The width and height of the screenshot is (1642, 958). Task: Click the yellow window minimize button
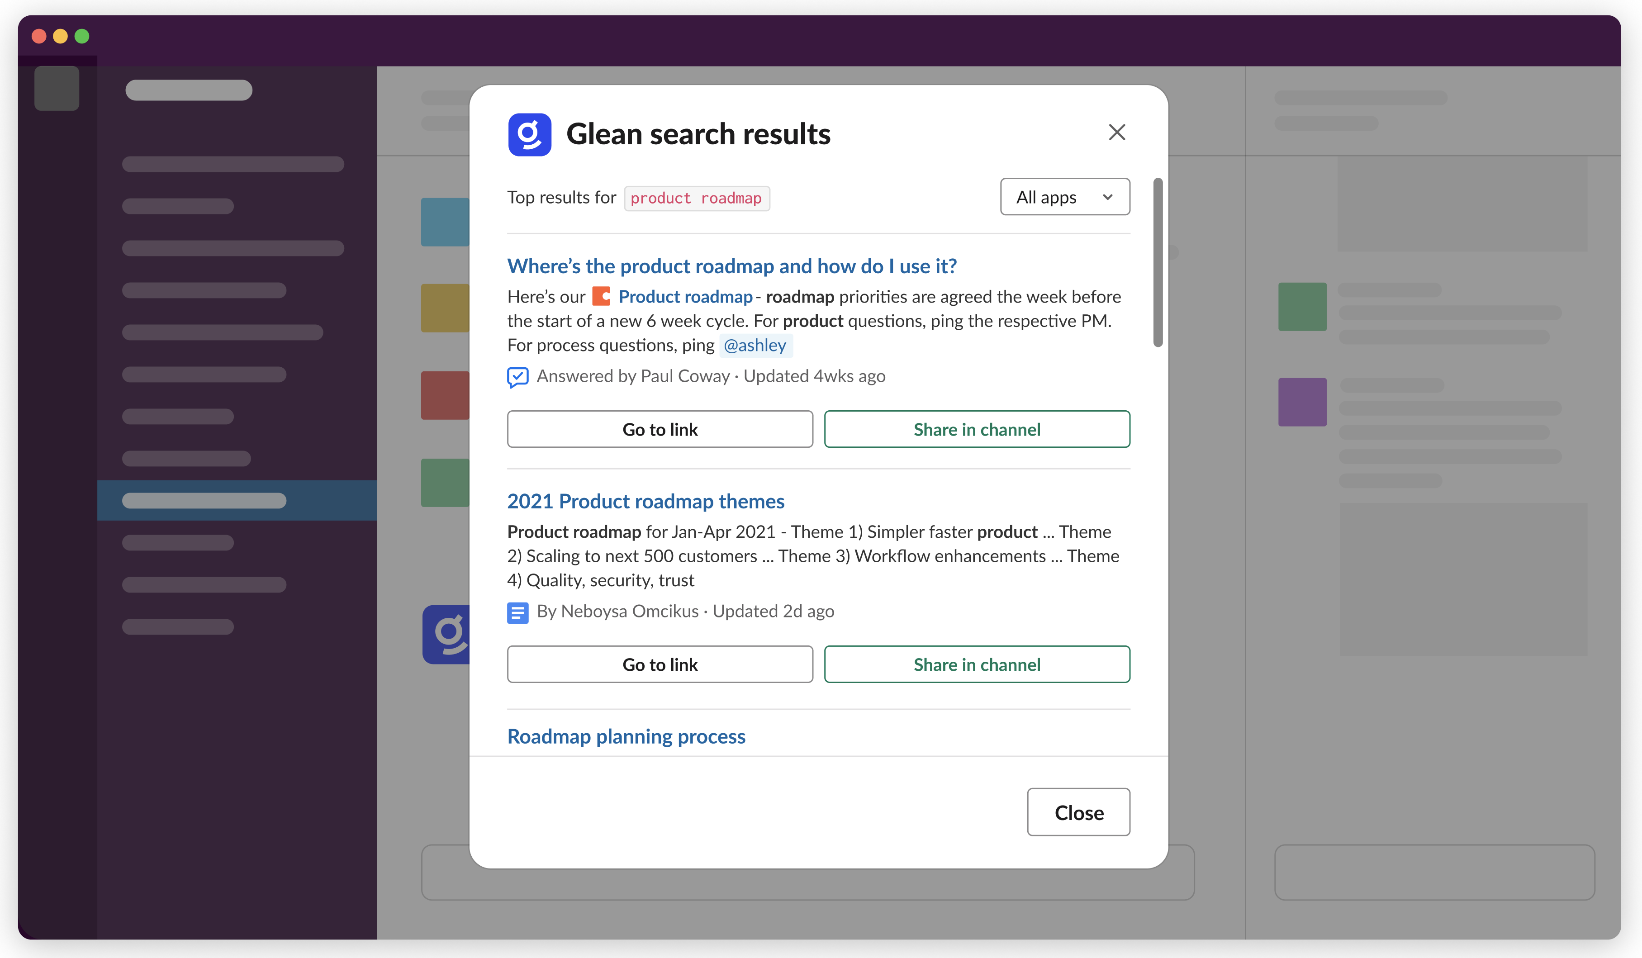point(60,36)
